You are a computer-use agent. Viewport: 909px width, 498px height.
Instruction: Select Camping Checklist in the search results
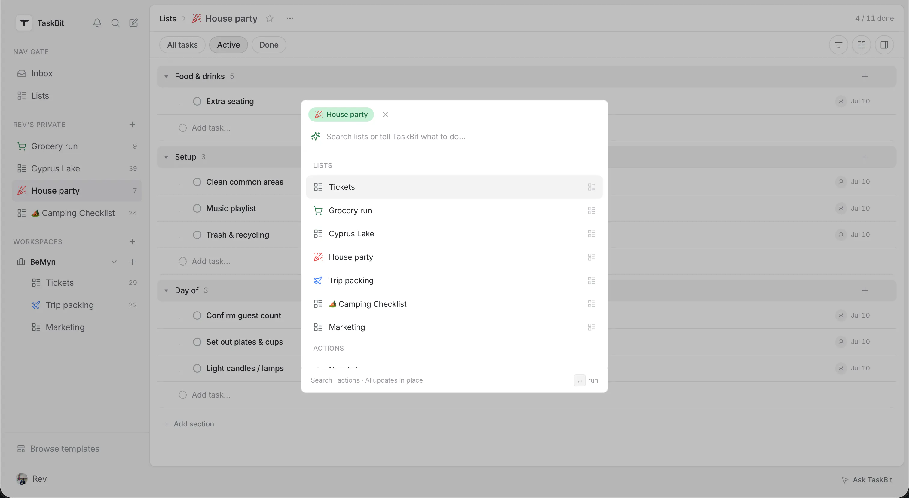pyautogui.click(x=454, y=304)
